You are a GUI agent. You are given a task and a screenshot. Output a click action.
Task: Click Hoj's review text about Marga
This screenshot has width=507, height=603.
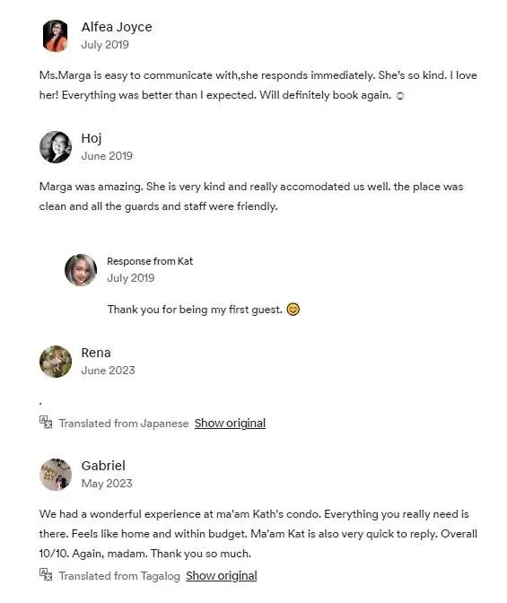click(251, 197)
